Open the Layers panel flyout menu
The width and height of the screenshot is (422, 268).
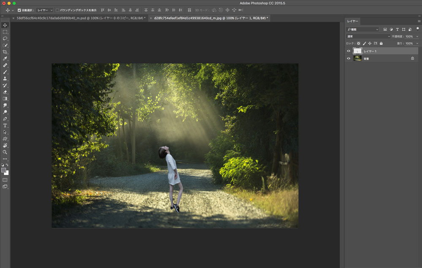point(419,21)
